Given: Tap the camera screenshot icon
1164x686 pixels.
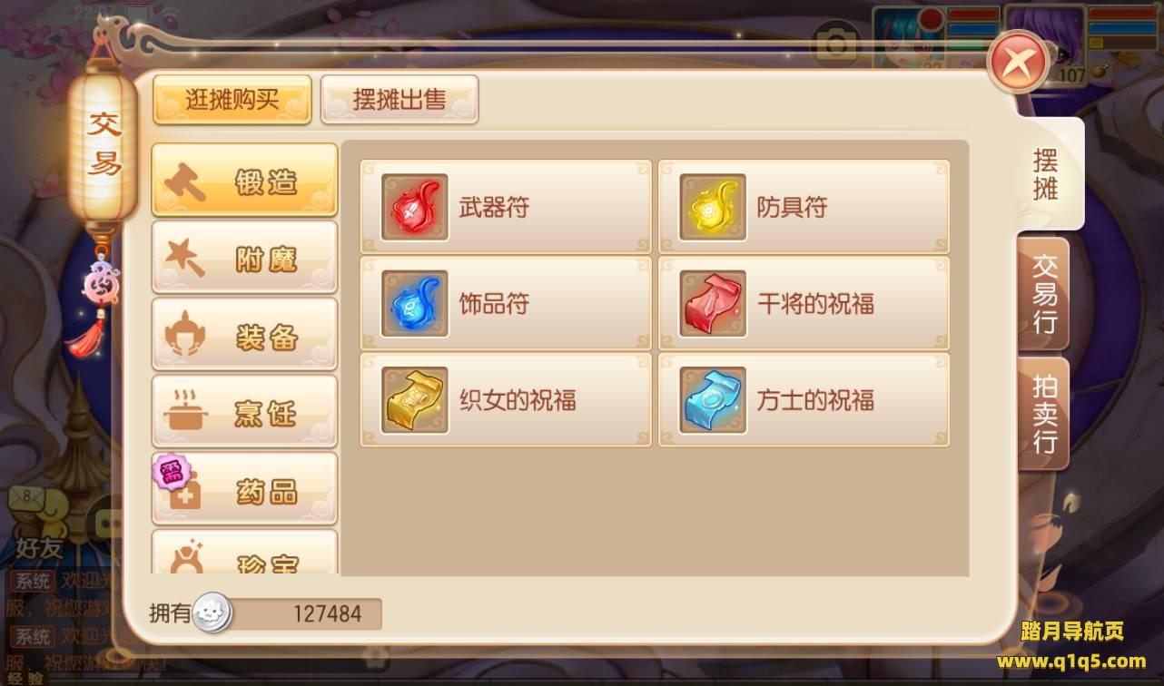Looking at the screenshot, I should (x=836, y=44).
